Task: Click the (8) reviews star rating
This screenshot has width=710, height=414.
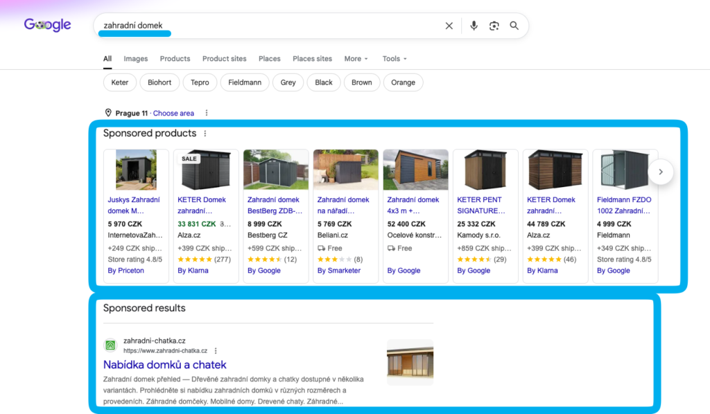Action: pyautogui.click(x=340, y=260)
